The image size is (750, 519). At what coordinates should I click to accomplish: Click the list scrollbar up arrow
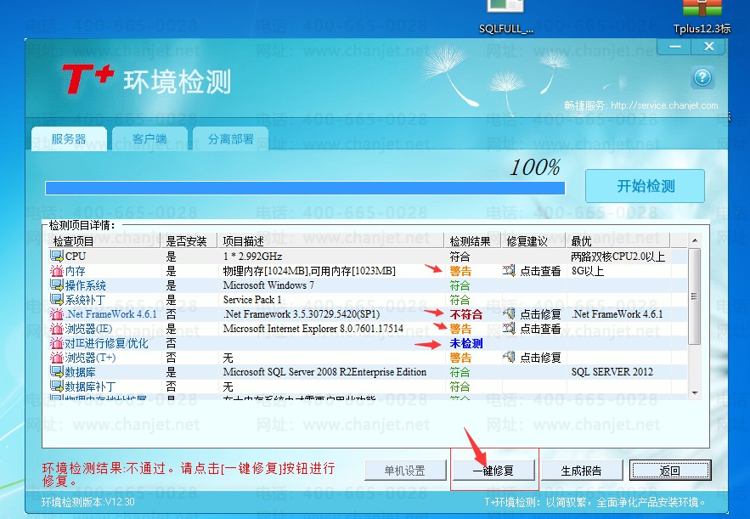pyautogui.click(x=695, y=240)
